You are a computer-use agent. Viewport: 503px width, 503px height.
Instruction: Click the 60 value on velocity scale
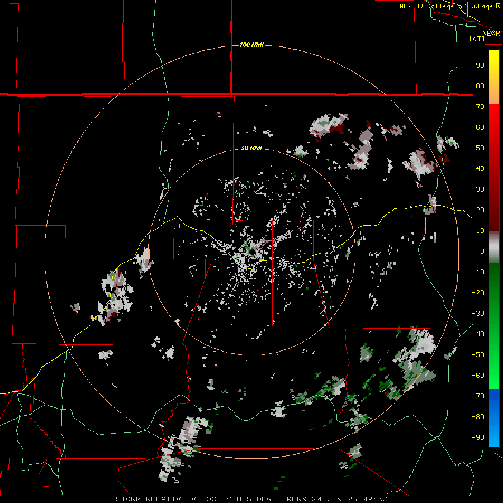pos(480,127)
